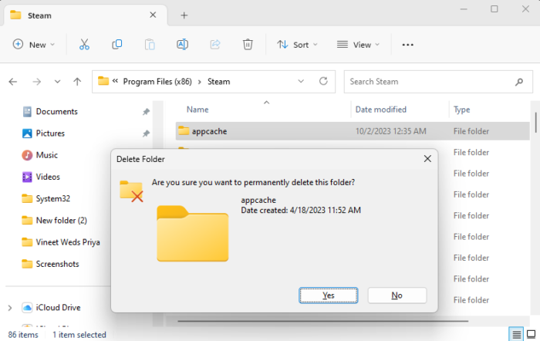This screenshot has height=341, width=540.
Task: Click the 86 items status text
Action: point(23,335)
